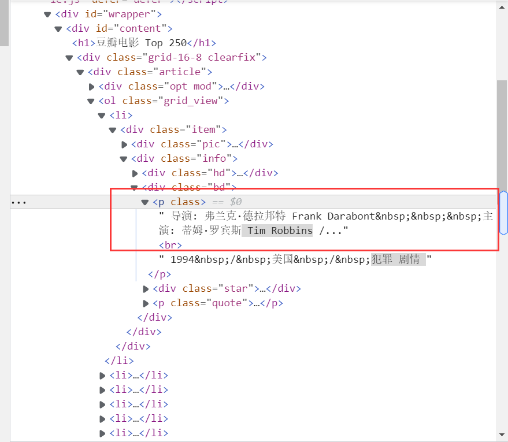This screenshot has height=442, width=508.
Task: Select the h1 豆瓣电影 Top 250 line
Action: [144, 43]
